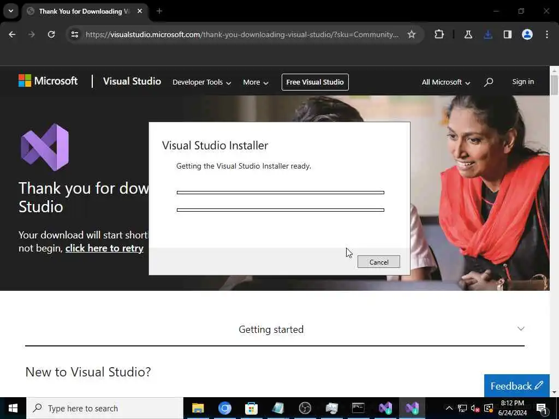Click the 'New to Visual Studio?' heading
The image size is (559, 419).
coord(88,372)
